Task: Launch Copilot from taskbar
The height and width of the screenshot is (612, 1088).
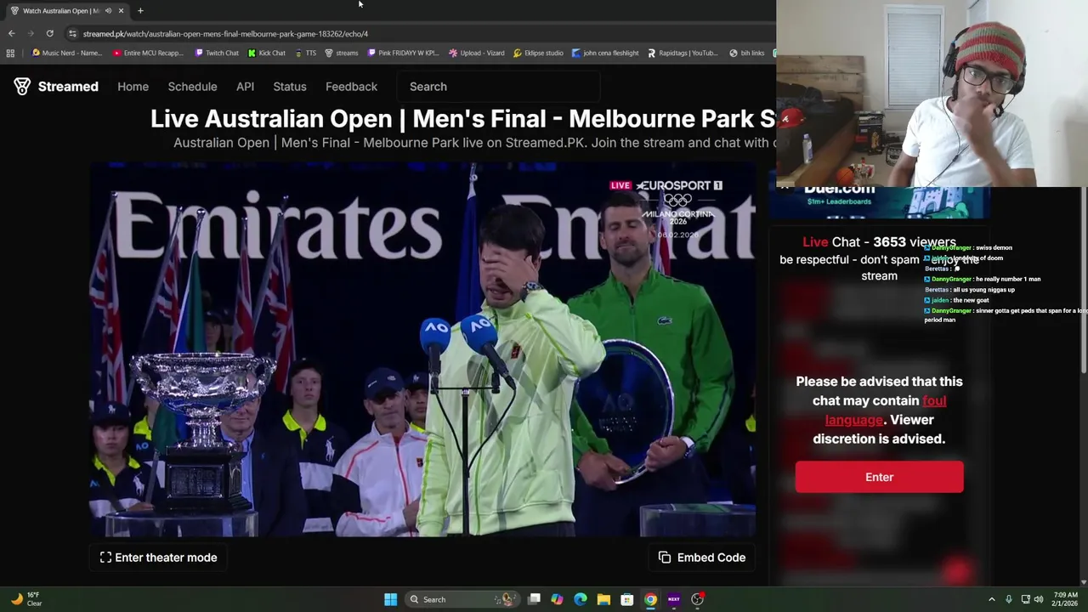Action: (x=557, y=599)
